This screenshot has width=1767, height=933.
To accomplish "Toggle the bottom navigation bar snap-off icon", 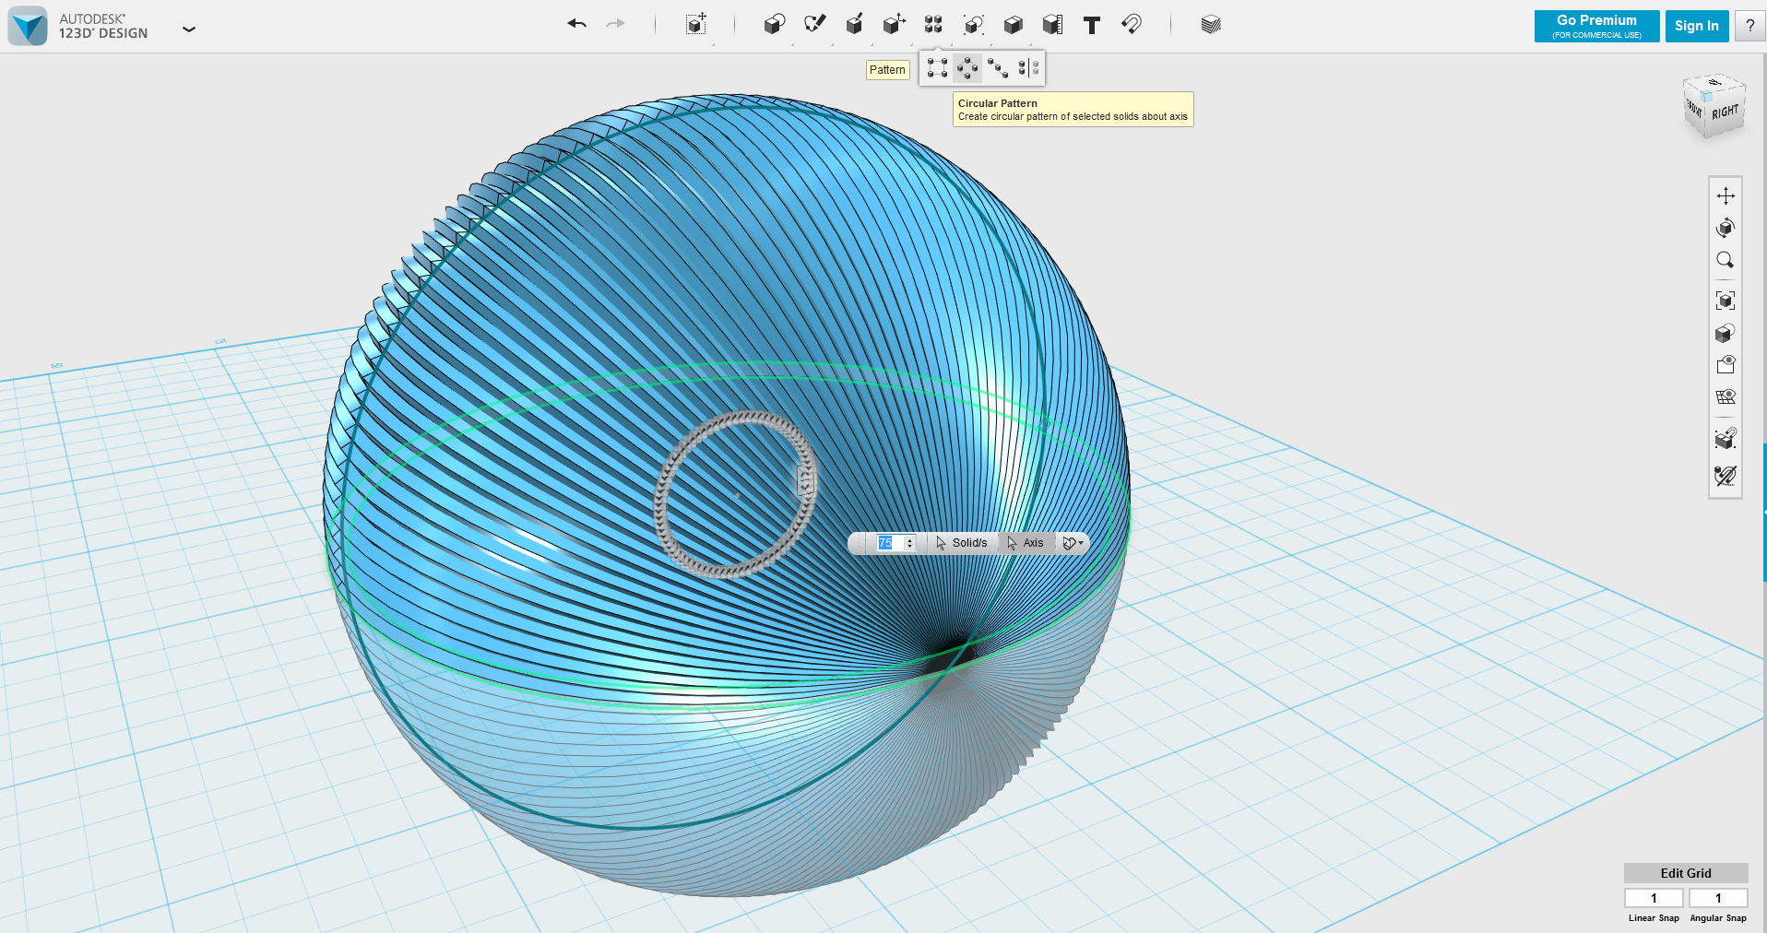I will [1725, 476].
